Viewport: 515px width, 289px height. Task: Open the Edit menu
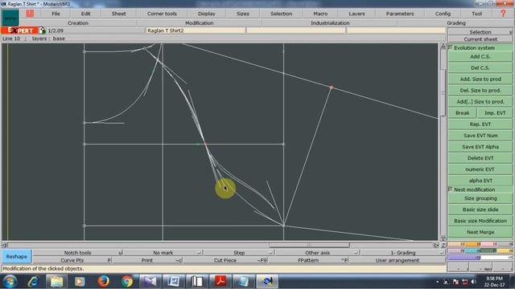[86, 14]
